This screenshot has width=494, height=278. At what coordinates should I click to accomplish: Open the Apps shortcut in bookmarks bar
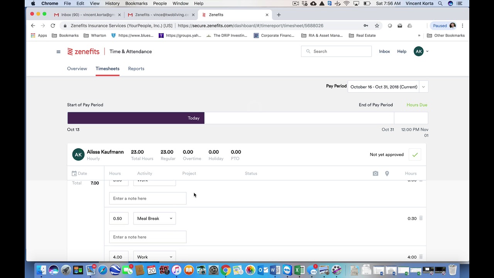point(39,36)
